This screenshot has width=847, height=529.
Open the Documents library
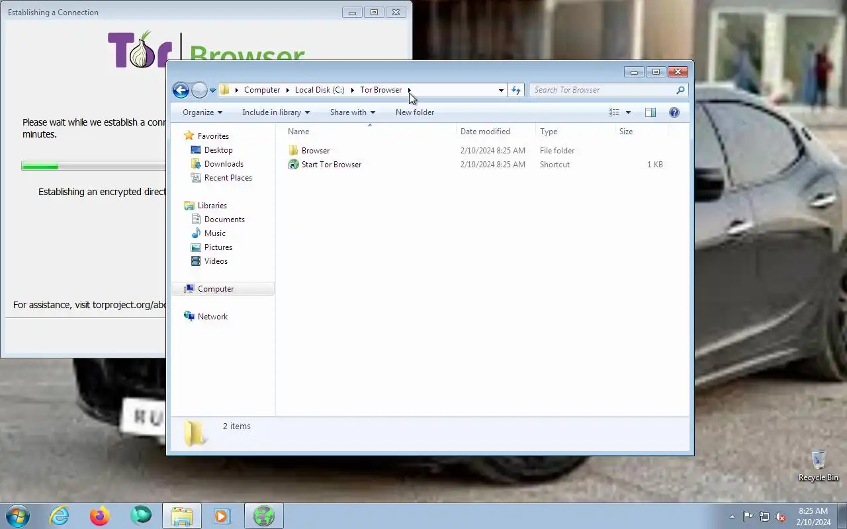coord(224,220)
